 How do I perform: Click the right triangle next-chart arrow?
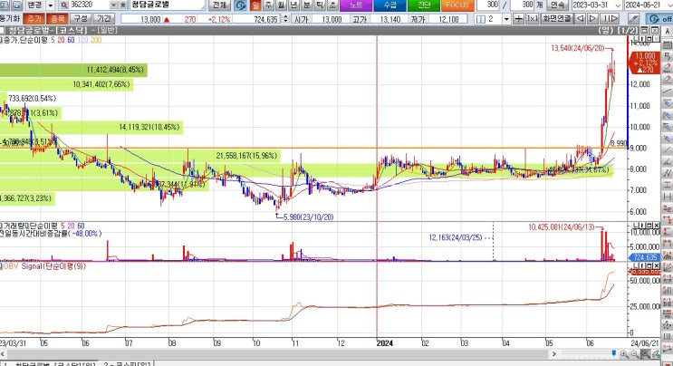tap(592, 19)
